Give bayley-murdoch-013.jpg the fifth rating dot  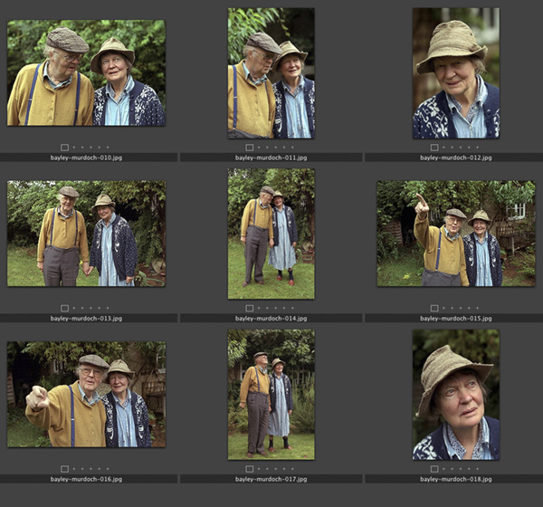[108, 308]
